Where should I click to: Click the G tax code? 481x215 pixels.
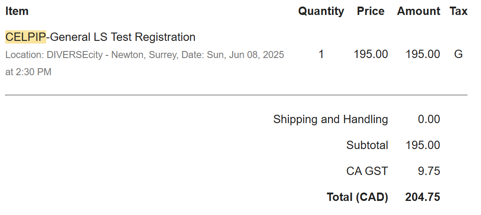[x=458, y=54]
